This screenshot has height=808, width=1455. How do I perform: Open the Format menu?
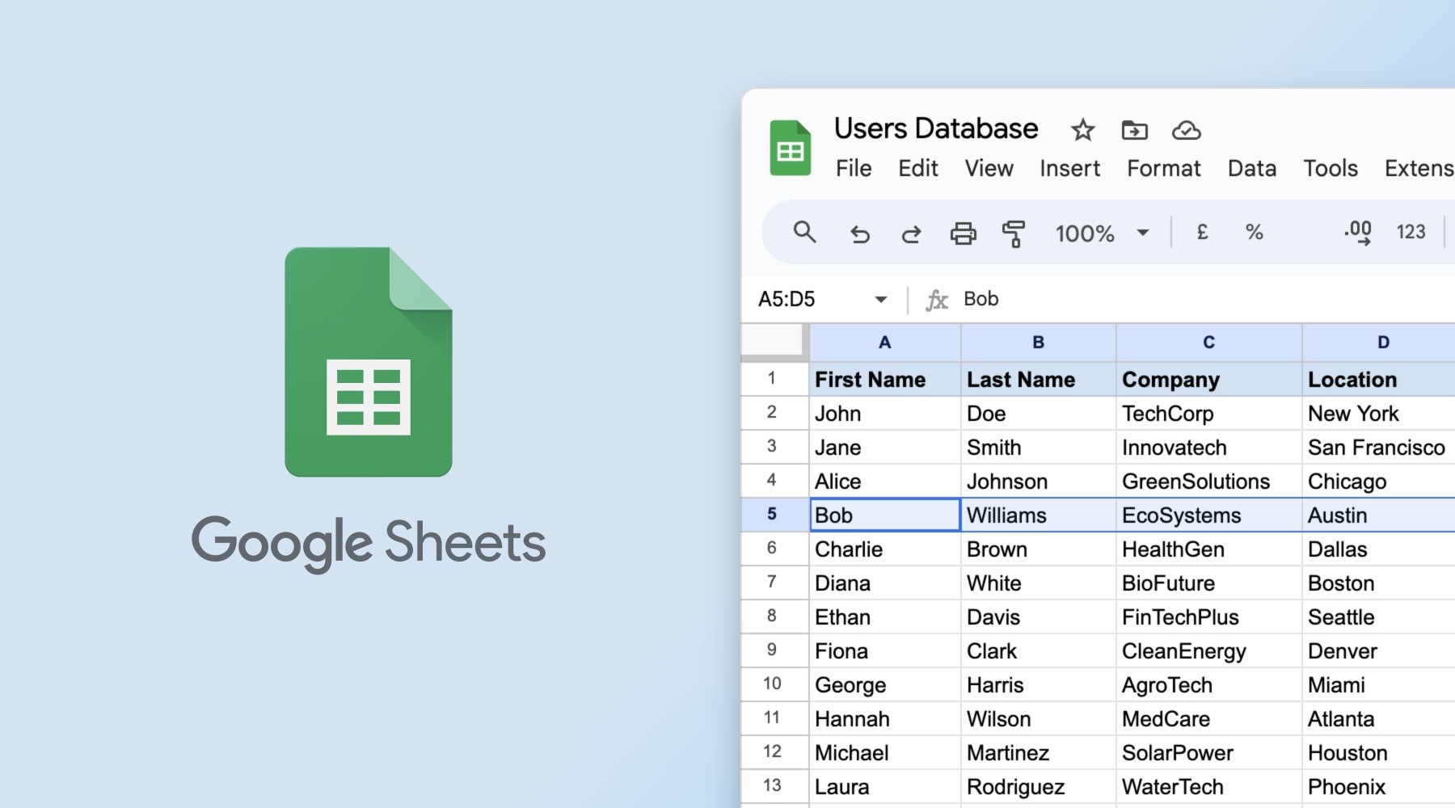click(1163, 168)
